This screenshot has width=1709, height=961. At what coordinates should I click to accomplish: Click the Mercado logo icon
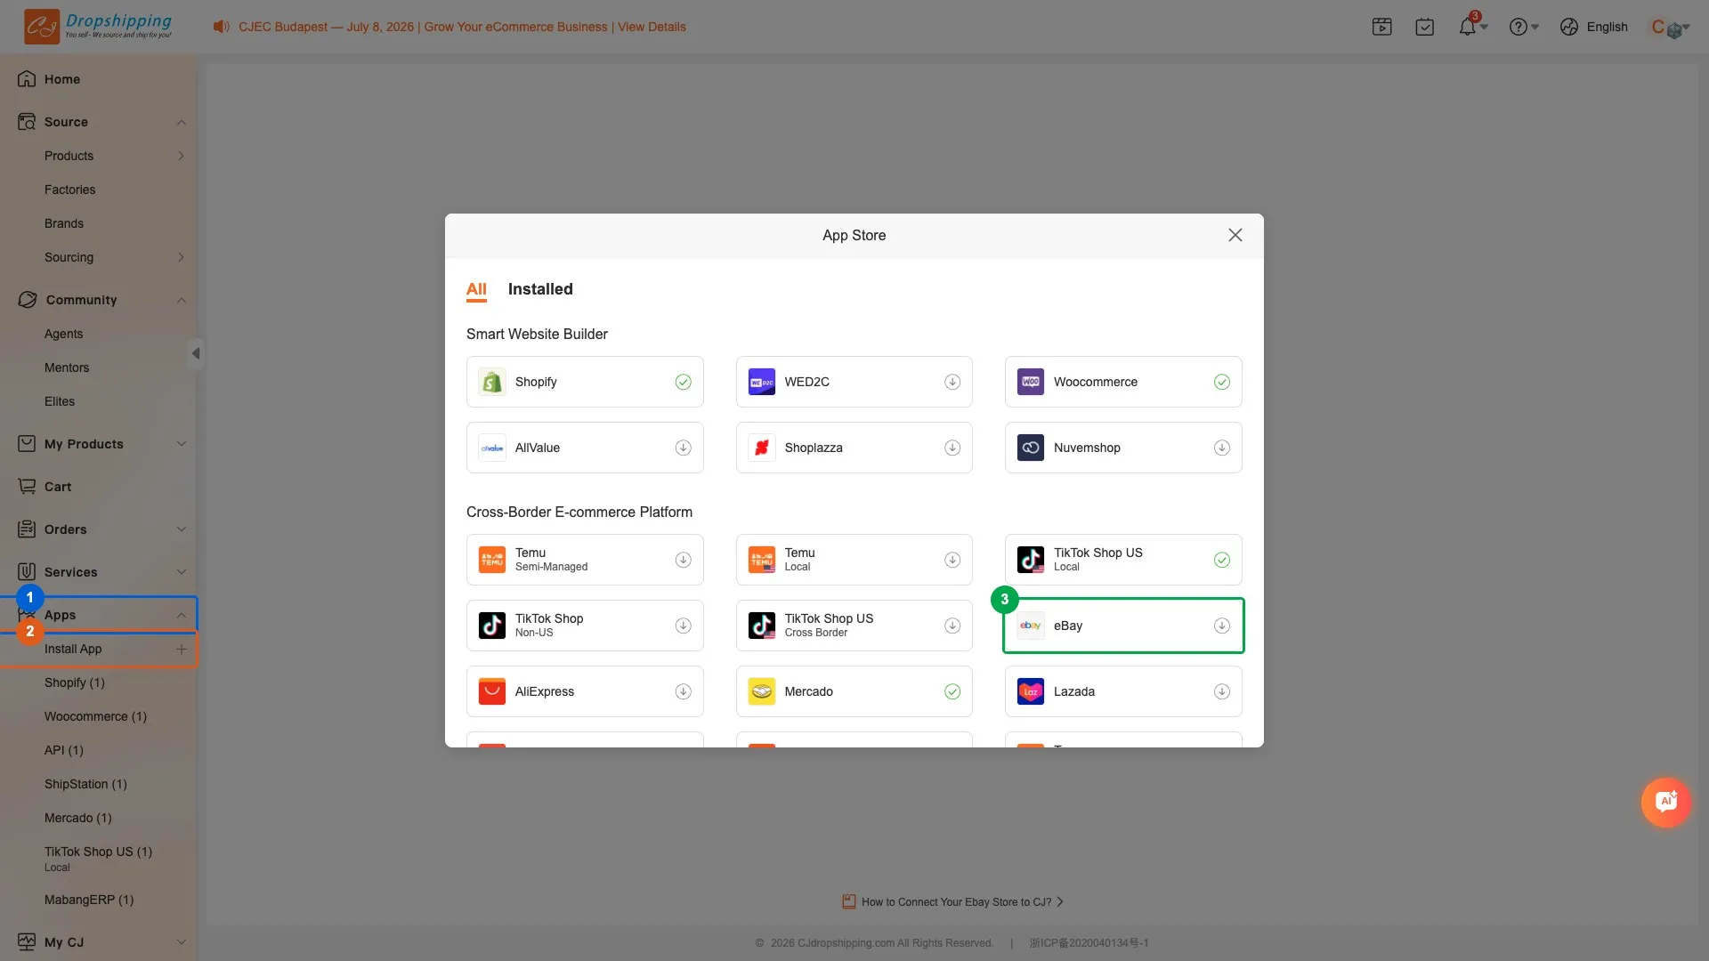(x=762, y=691)
